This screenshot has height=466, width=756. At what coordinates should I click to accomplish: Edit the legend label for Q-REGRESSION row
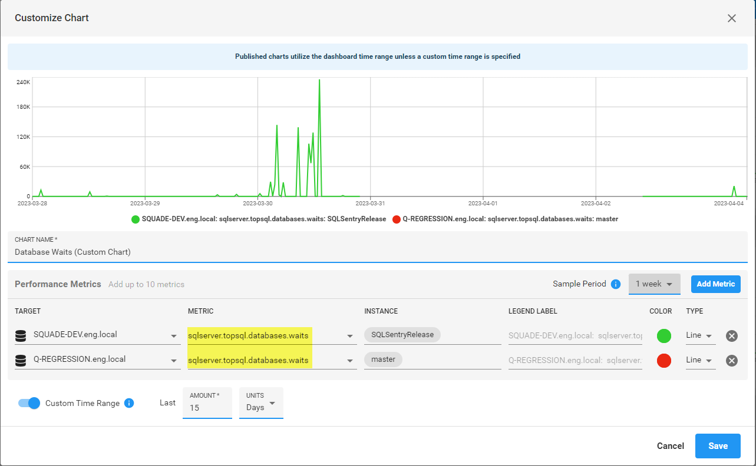pyautogui.click(x=575, y=360)
